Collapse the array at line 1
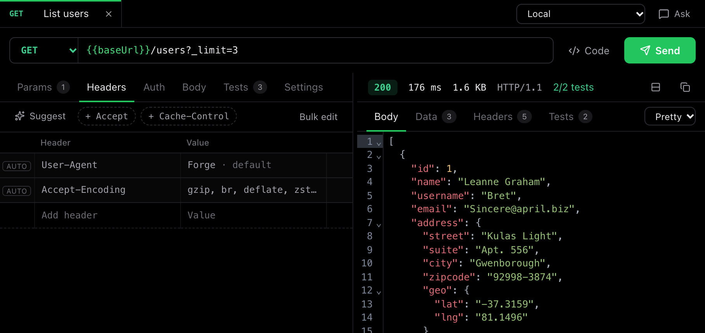This screenshot has width=705, height=333. [379, 144]
